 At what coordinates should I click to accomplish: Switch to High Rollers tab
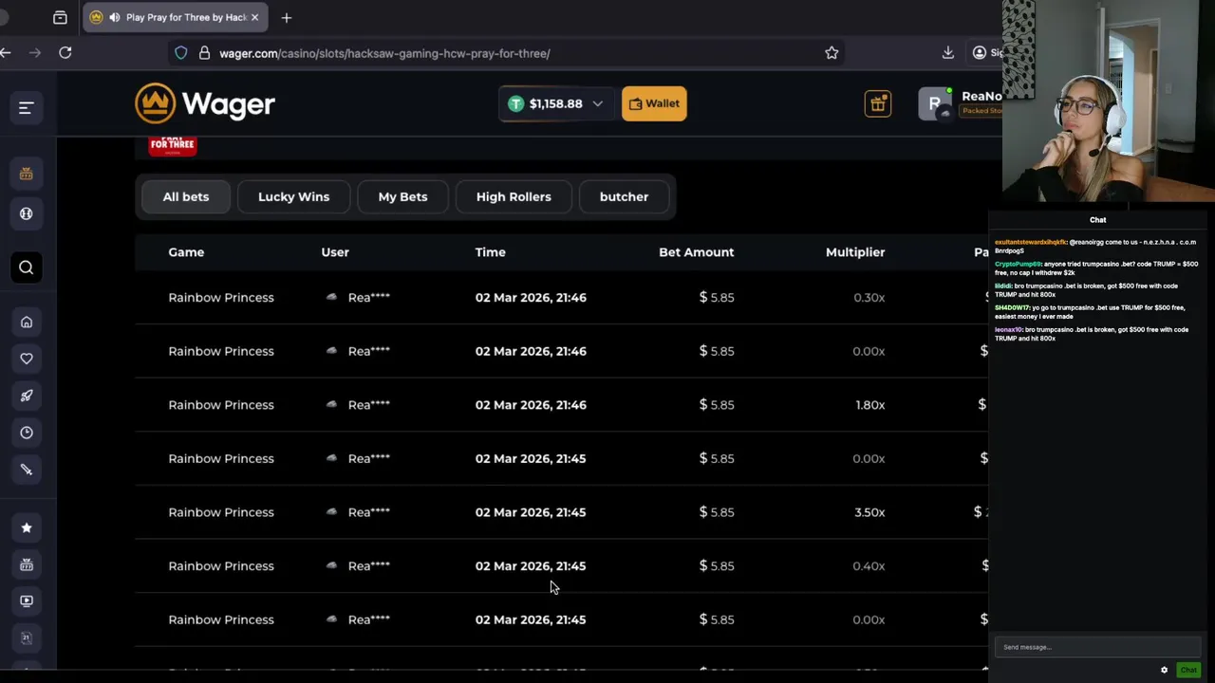click(x=514, y=196)
